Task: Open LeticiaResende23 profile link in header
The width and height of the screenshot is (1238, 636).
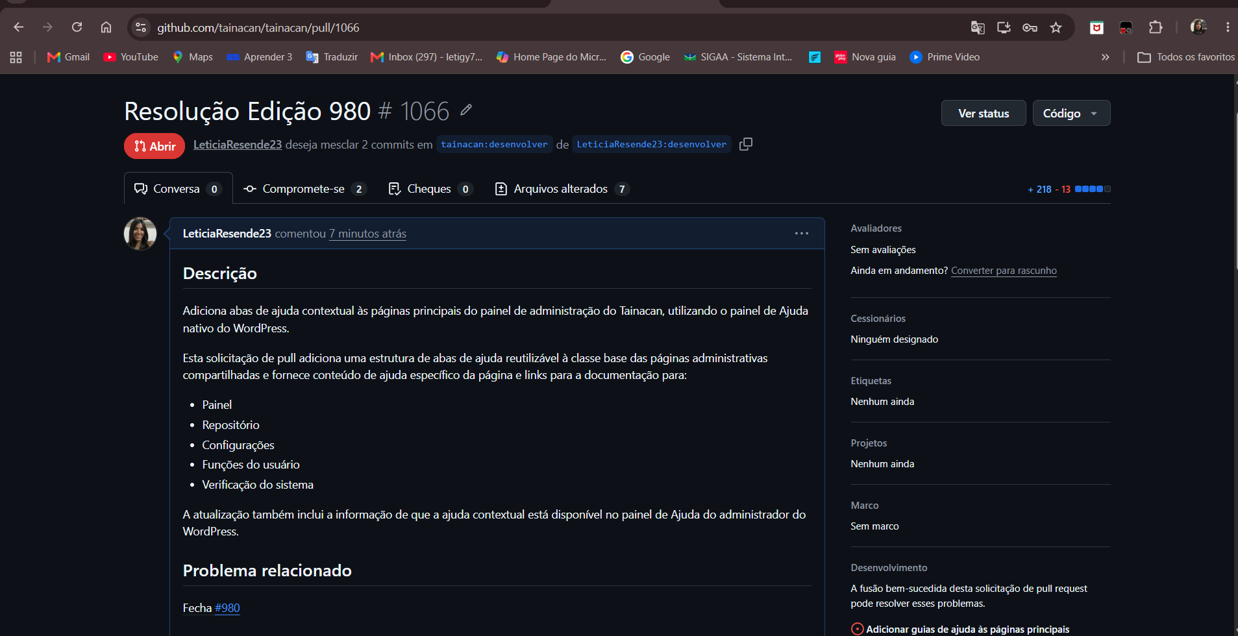Action: [238, 144]
